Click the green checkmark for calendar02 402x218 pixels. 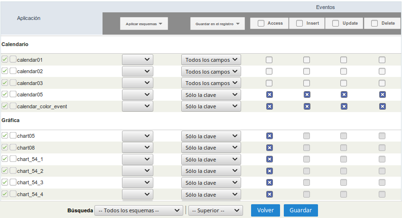[5, 71]
